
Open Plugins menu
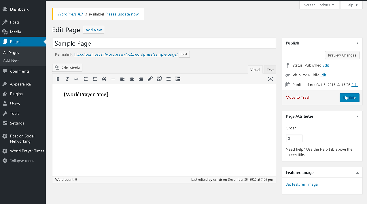coord(23,94)
